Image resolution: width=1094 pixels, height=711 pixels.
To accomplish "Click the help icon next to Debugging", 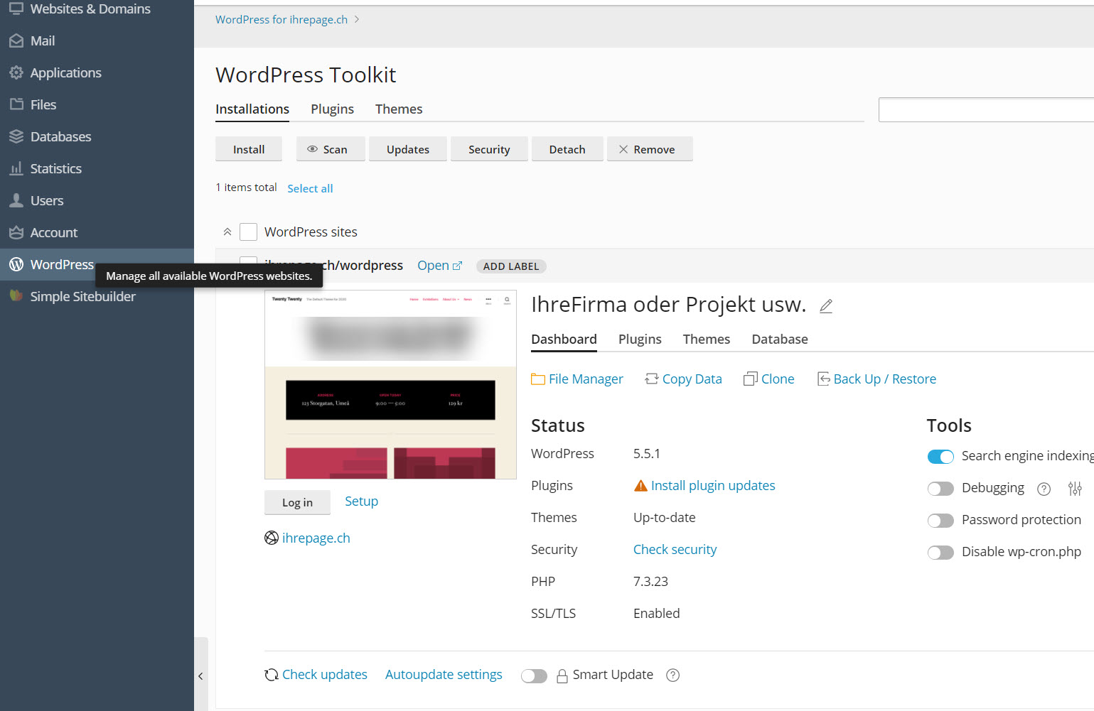I will click(x=1044, y=489).
